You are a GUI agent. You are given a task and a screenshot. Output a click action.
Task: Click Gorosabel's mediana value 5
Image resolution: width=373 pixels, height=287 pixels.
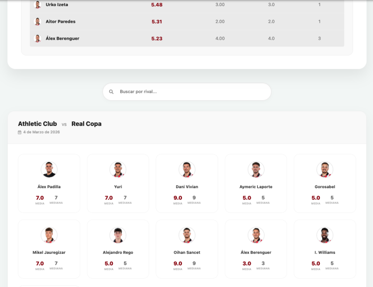[x=332, y=198]
